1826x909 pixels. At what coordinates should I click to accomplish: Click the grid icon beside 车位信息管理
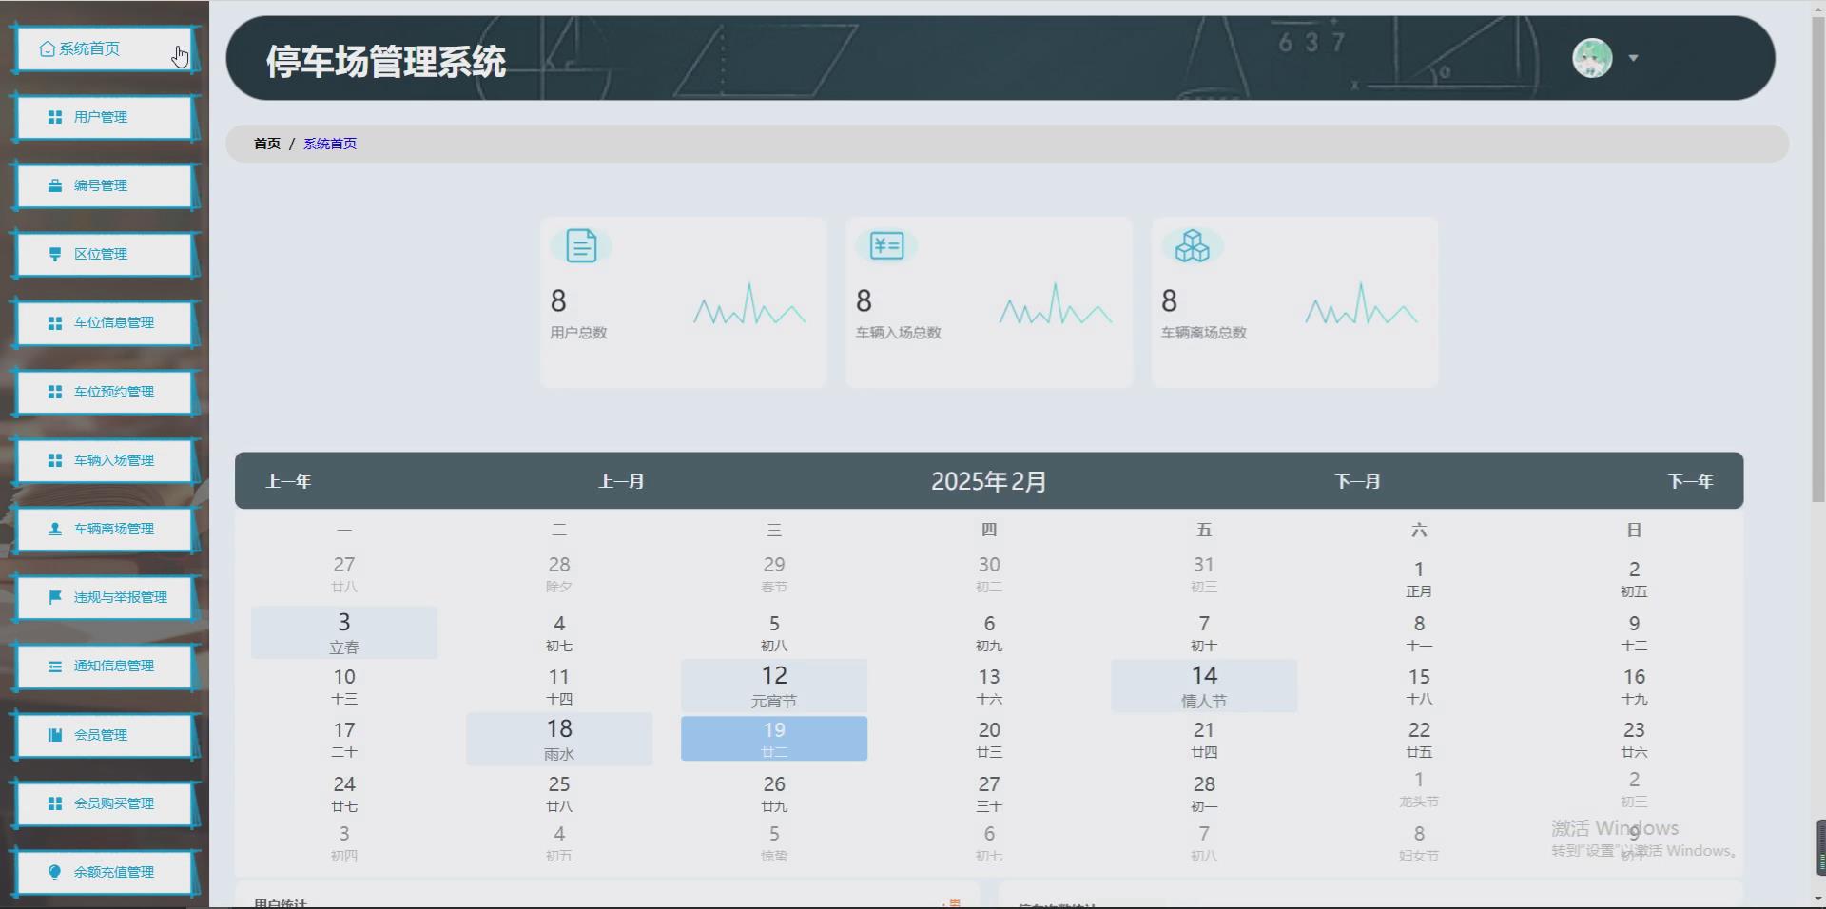55,323
